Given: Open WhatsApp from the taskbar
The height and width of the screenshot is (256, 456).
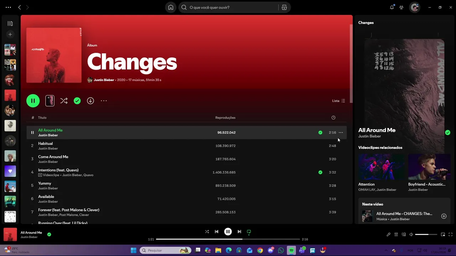Looking at the screenshot, I should (x=281, y=250).
